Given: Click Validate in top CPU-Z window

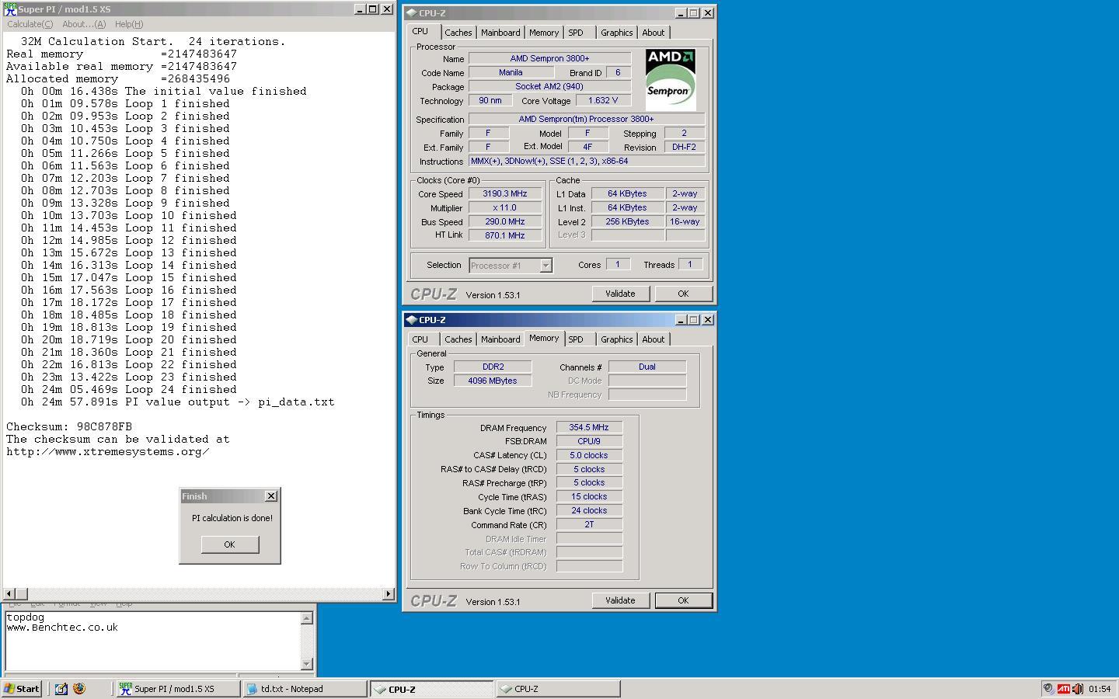Looking at the screenshot, I should pos(620,294).
